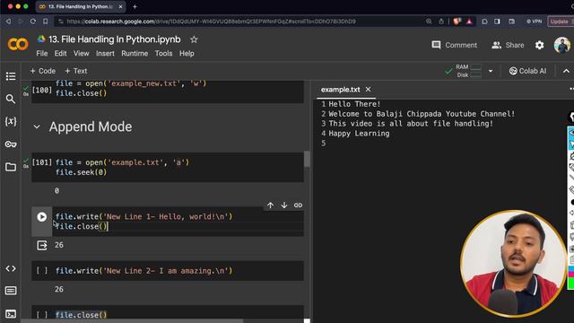Select the example.txt editor tab

point(341,90)
